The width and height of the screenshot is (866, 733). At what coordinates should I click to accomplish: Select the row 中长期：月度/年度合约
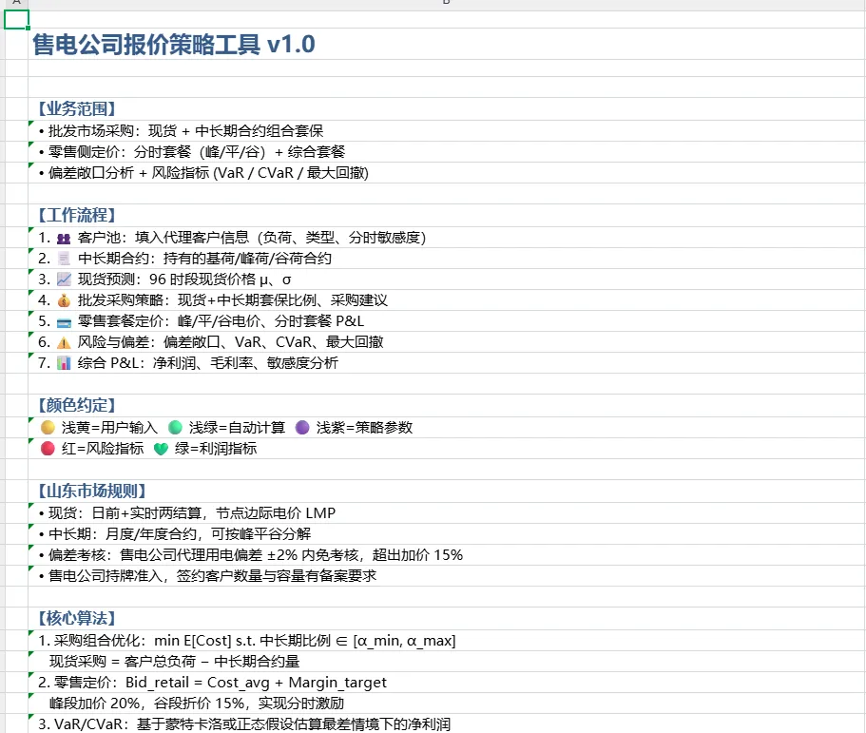tap(446, 533)
